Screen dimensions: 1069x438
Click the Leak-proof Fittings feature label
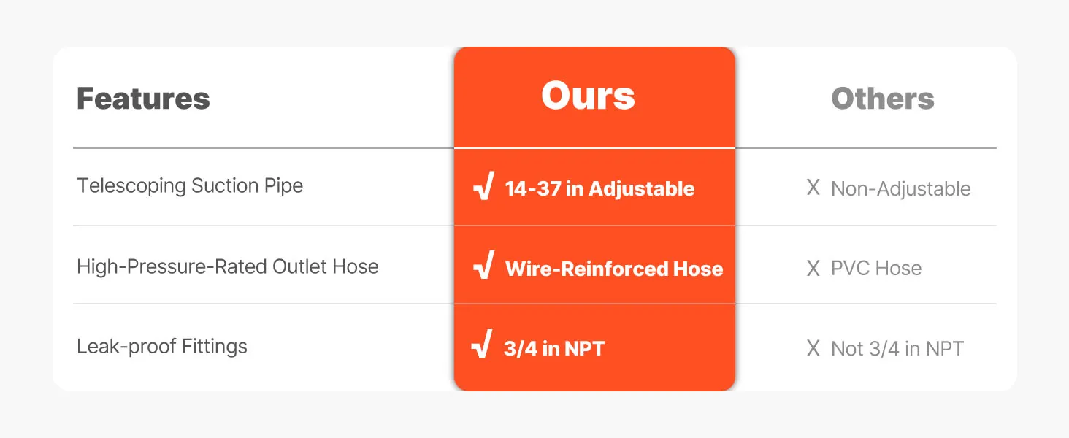[162, 346]
